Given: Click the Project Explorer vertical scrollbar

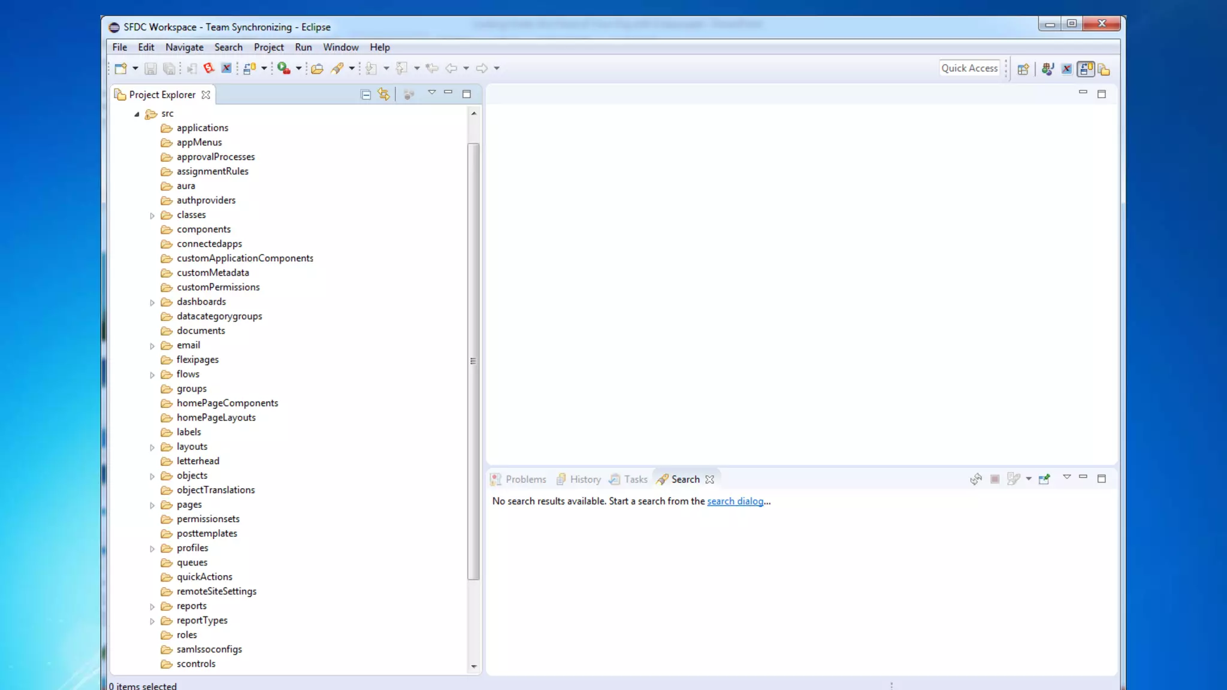Looking at the screenshot, I should point(473,361).
